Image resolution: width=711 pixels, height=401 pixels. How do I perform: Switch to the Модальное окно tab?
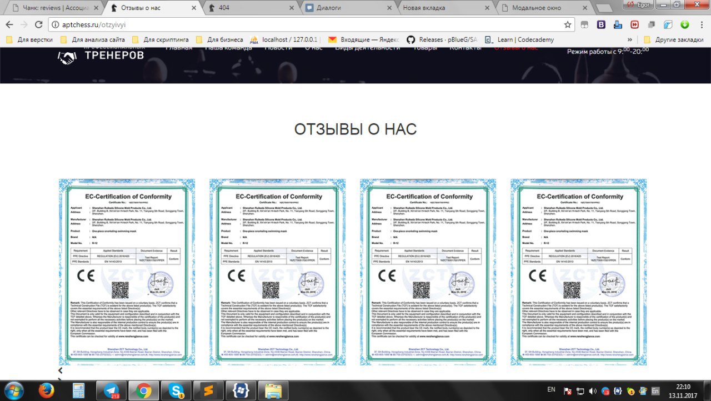(x=544, y=8)
